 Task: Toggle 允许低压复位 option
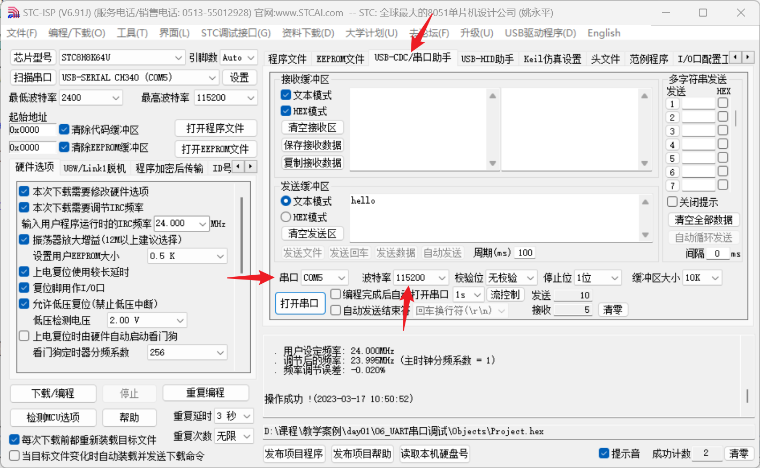point(24,304)
